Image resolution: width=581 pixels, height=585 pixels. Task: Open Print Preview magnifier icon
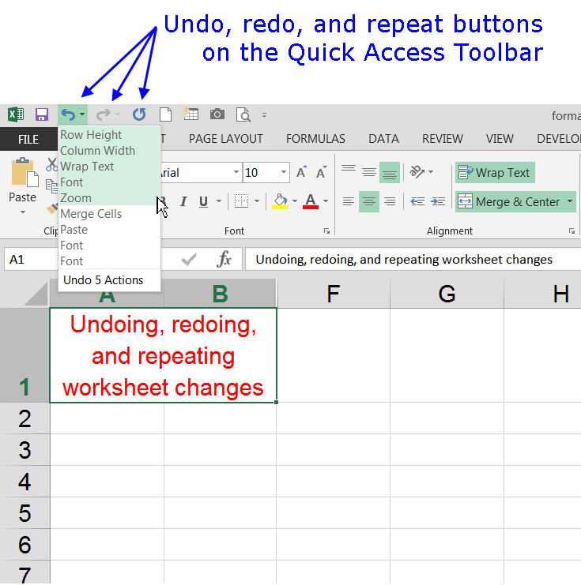(243, 114)
